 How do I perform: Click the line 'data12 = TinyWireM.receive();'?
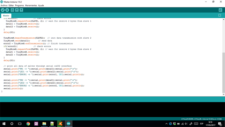pos(22,27)
